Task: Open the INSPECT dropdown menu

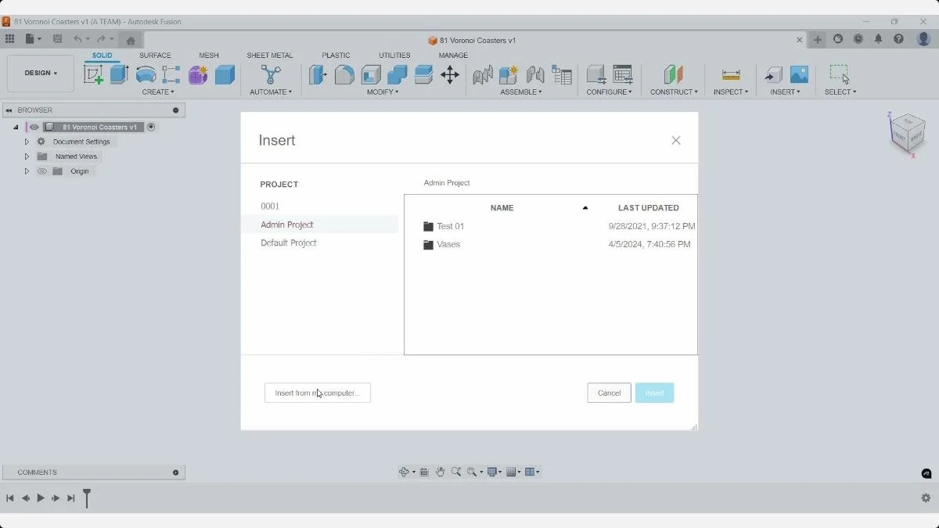Action: tap(731, 92)
